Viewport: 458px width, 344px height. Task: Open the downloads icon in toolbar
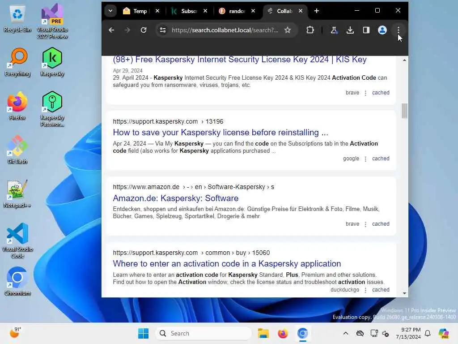pyautogui.click(x=350, y=30)
